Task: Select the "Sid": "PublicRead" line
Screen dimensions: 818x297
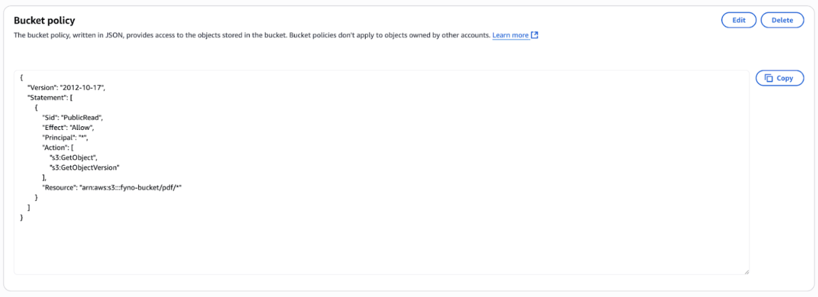Action: (77, 117)
